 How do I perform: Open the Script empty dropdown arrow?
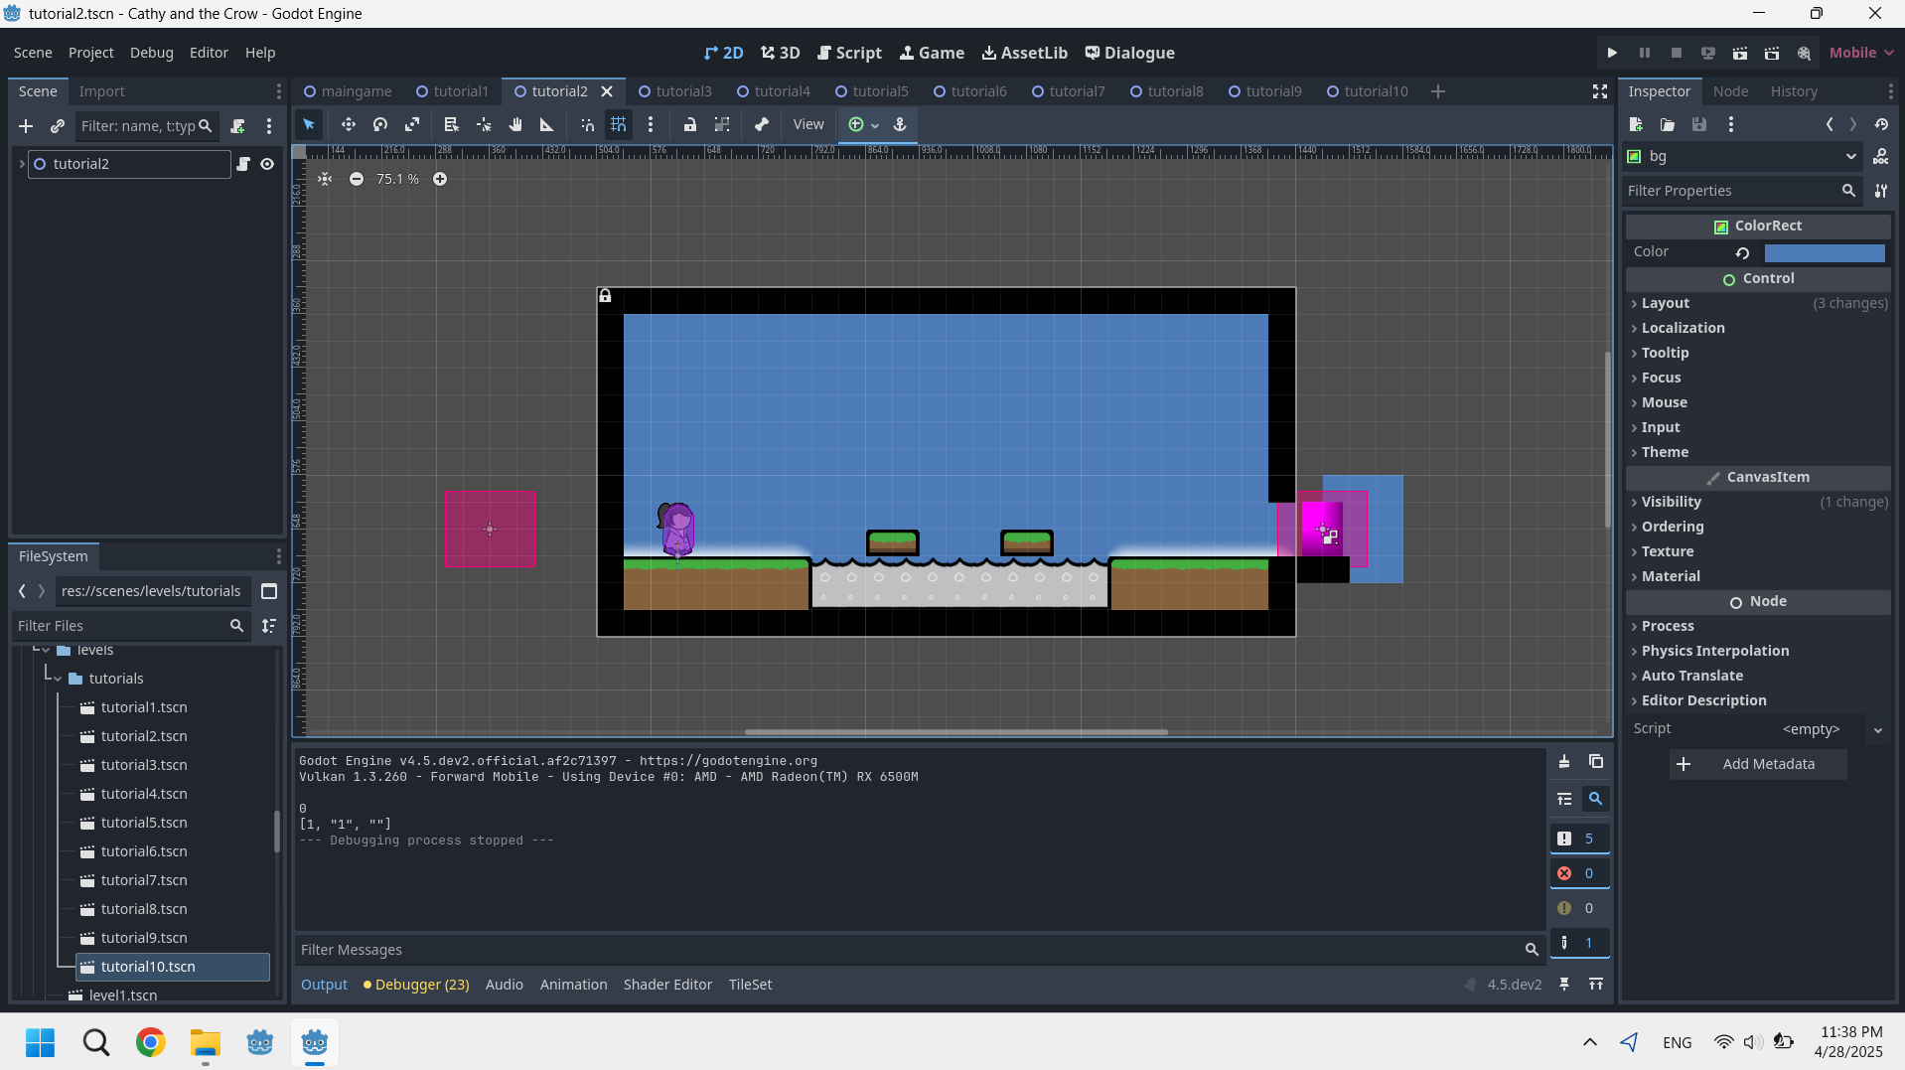coord(1877,729)
